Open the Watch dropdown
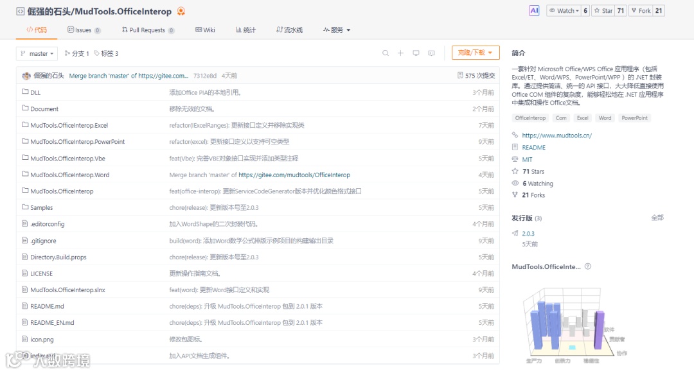This screenshot has width=694, height=373. (564, 11)
